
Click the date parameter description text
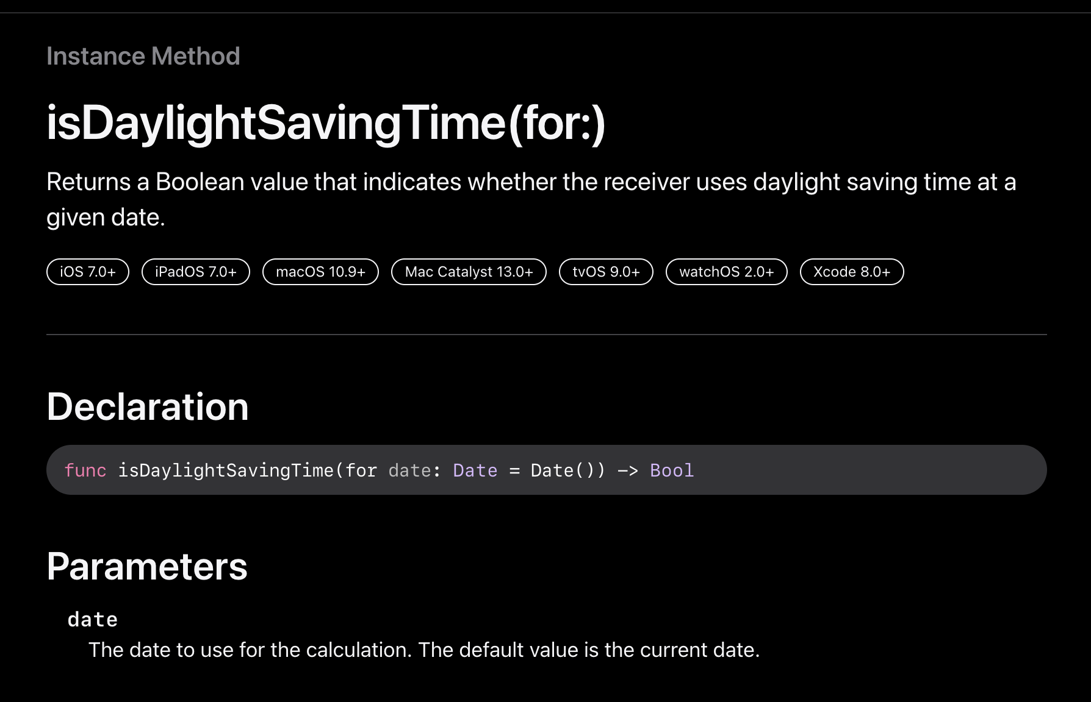[424, 650]
